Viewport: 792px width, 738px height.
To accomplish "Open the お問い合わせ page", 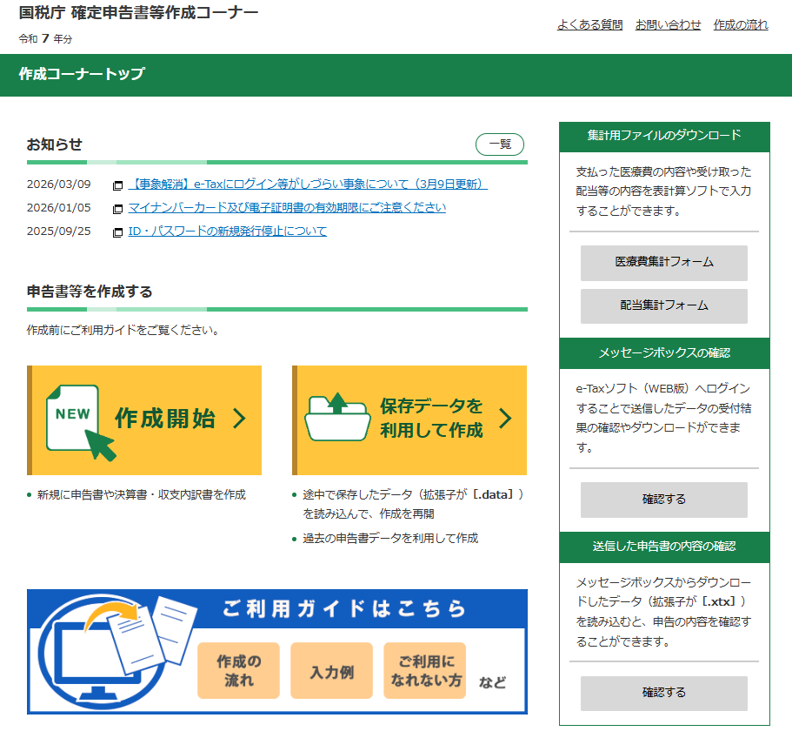I will coord(668,25).
